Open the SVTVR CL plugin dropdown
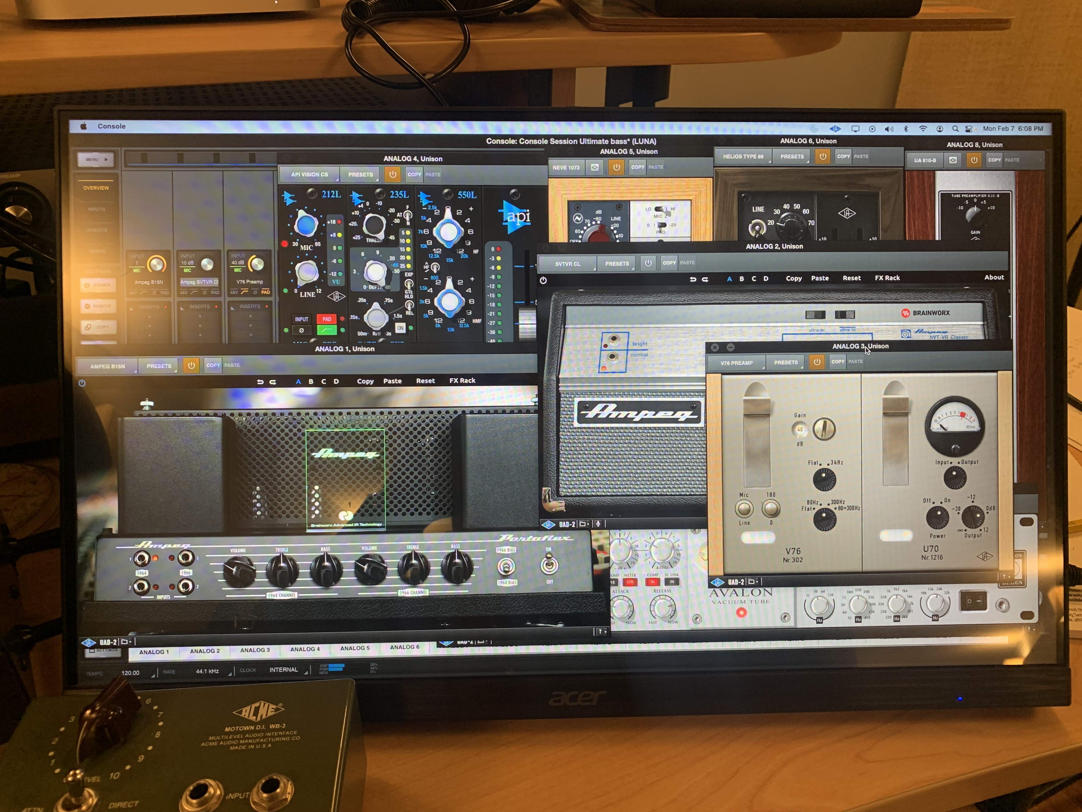 [x=567, y=264]
